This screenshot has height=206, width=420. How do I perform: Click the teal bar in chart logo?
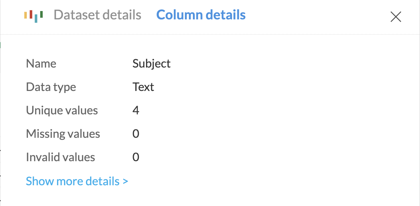click(36, 18)
